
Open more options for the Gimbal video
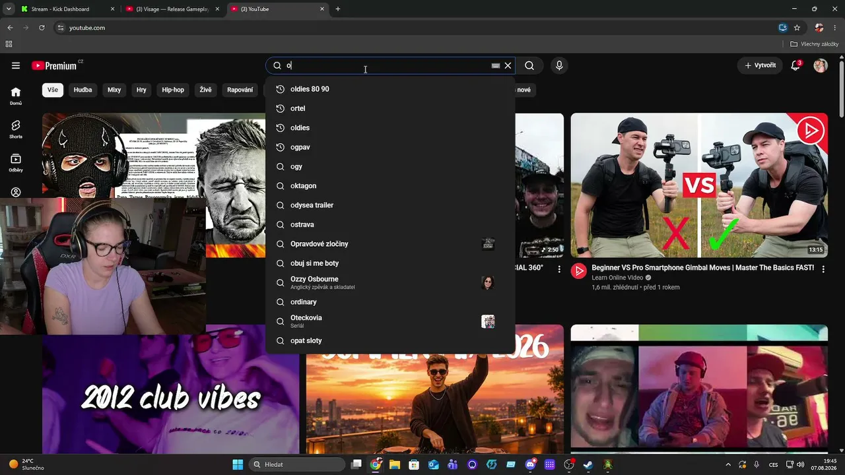[823, 269]
